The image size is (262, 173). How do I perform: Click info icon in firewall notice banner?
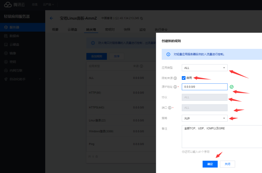(x=93, y=43)
